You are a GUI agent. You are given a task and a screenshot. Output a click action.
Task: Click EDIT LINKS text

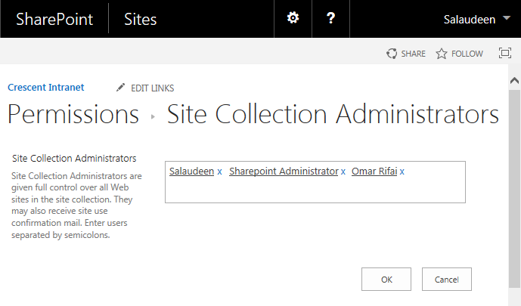pos(152,88)
